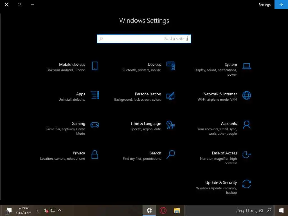Open the Privacy padlock icon
288x216 pixels.
tap(95, 154)
